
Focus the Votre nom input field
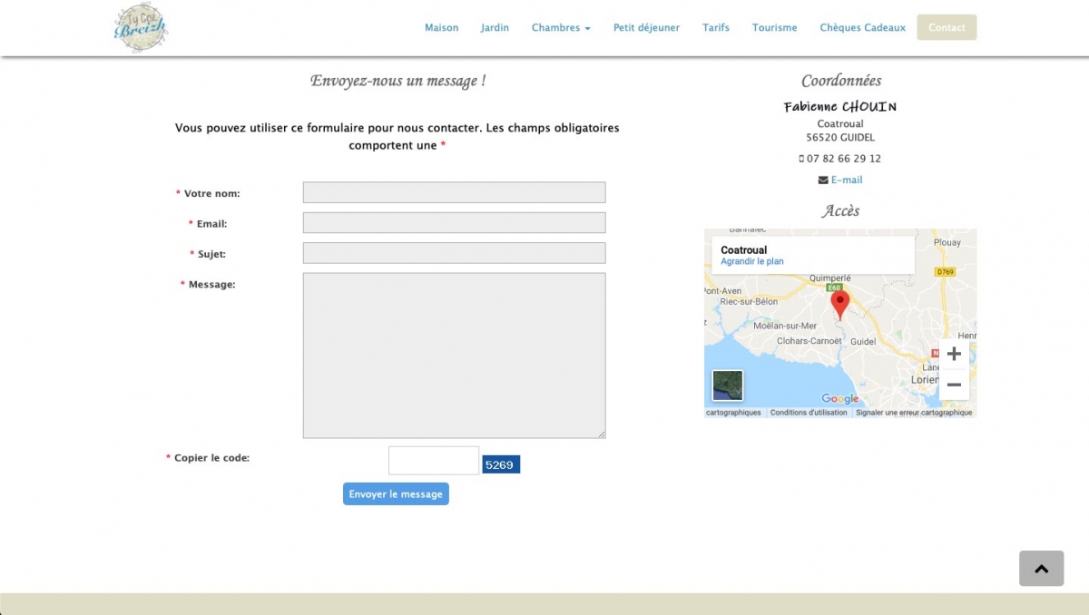[x=454, y=192]
